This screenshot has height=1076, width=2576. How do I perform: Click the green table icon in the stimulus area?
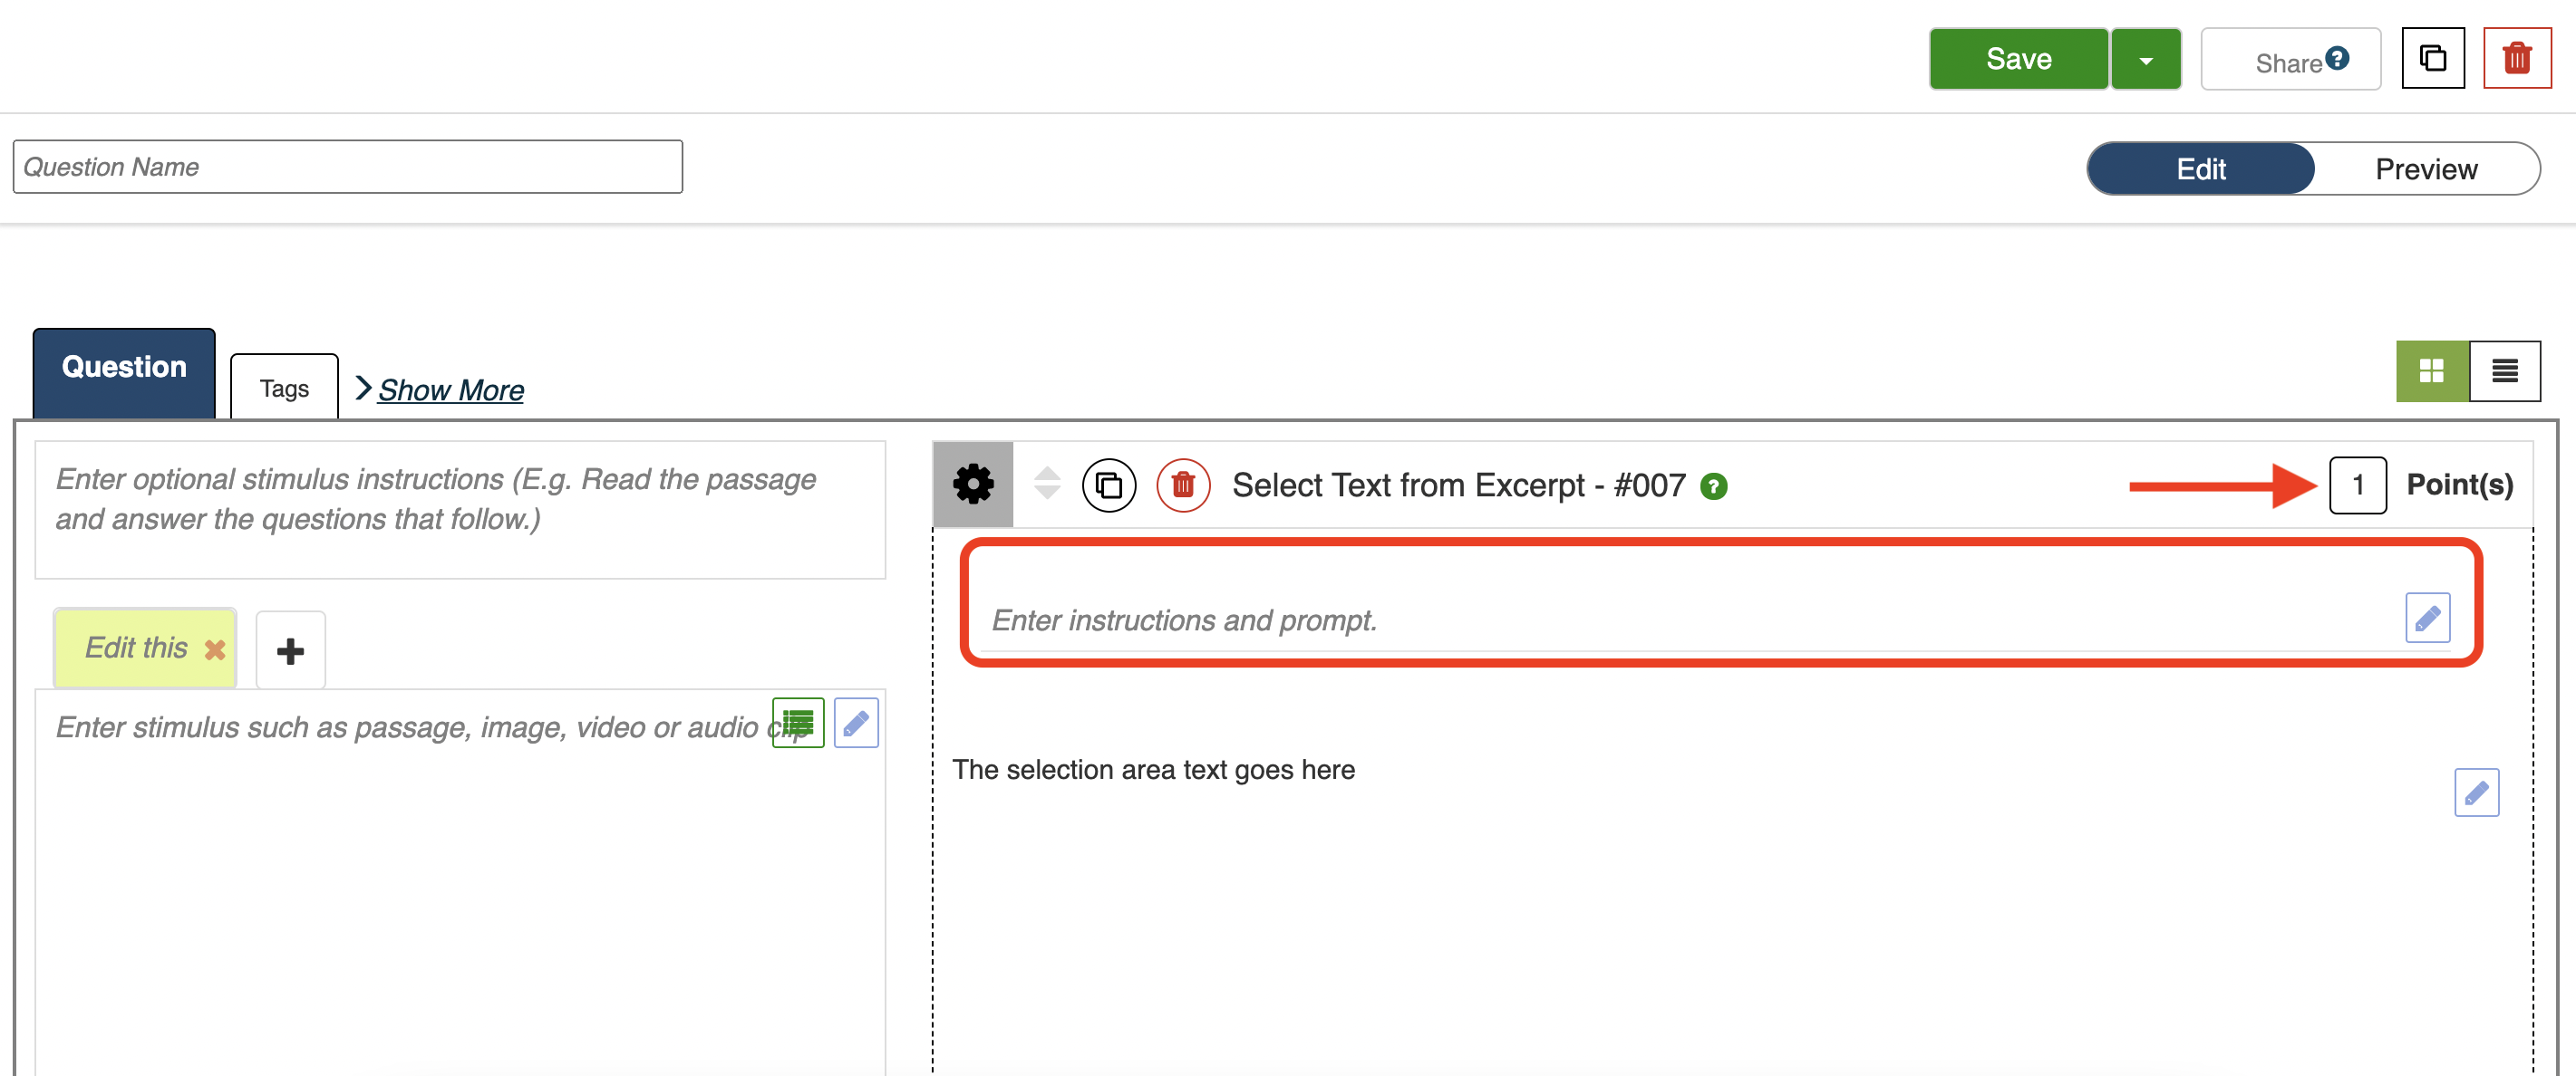(x=797, y=723)
